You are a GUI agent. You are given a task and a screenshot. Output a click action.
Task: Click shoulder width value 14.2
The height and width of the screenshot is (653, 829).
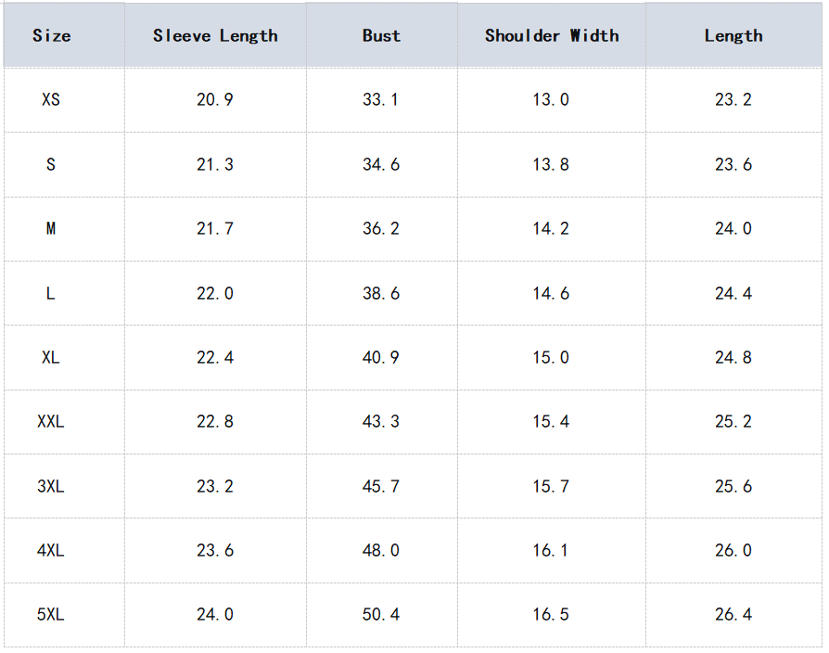tap(551, 228)
